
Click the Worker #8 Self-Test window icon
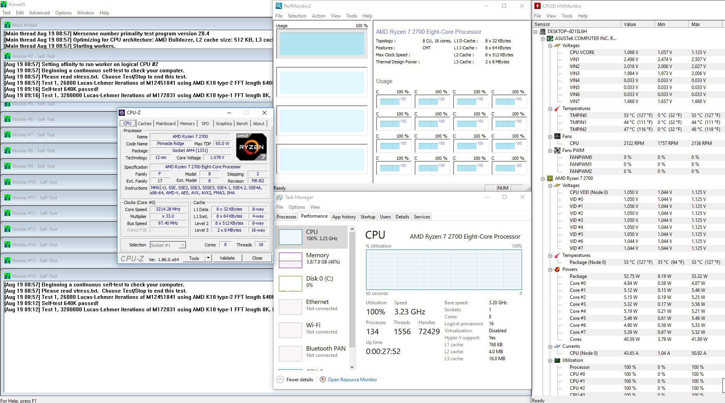point(7,150)
